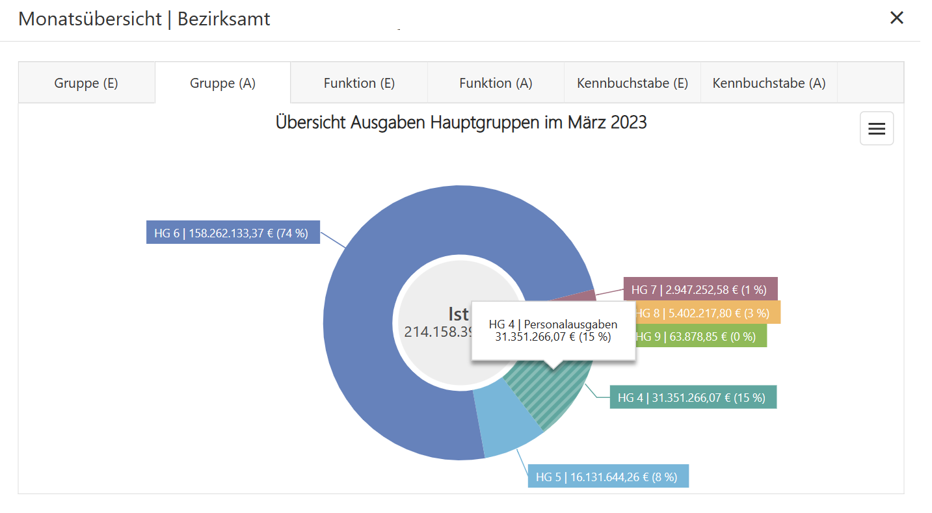This screenshot has width=932, height=513.
Task: Click the Monatsübersicht | Bezirksamt dialog title
Action: coord(144,19)
